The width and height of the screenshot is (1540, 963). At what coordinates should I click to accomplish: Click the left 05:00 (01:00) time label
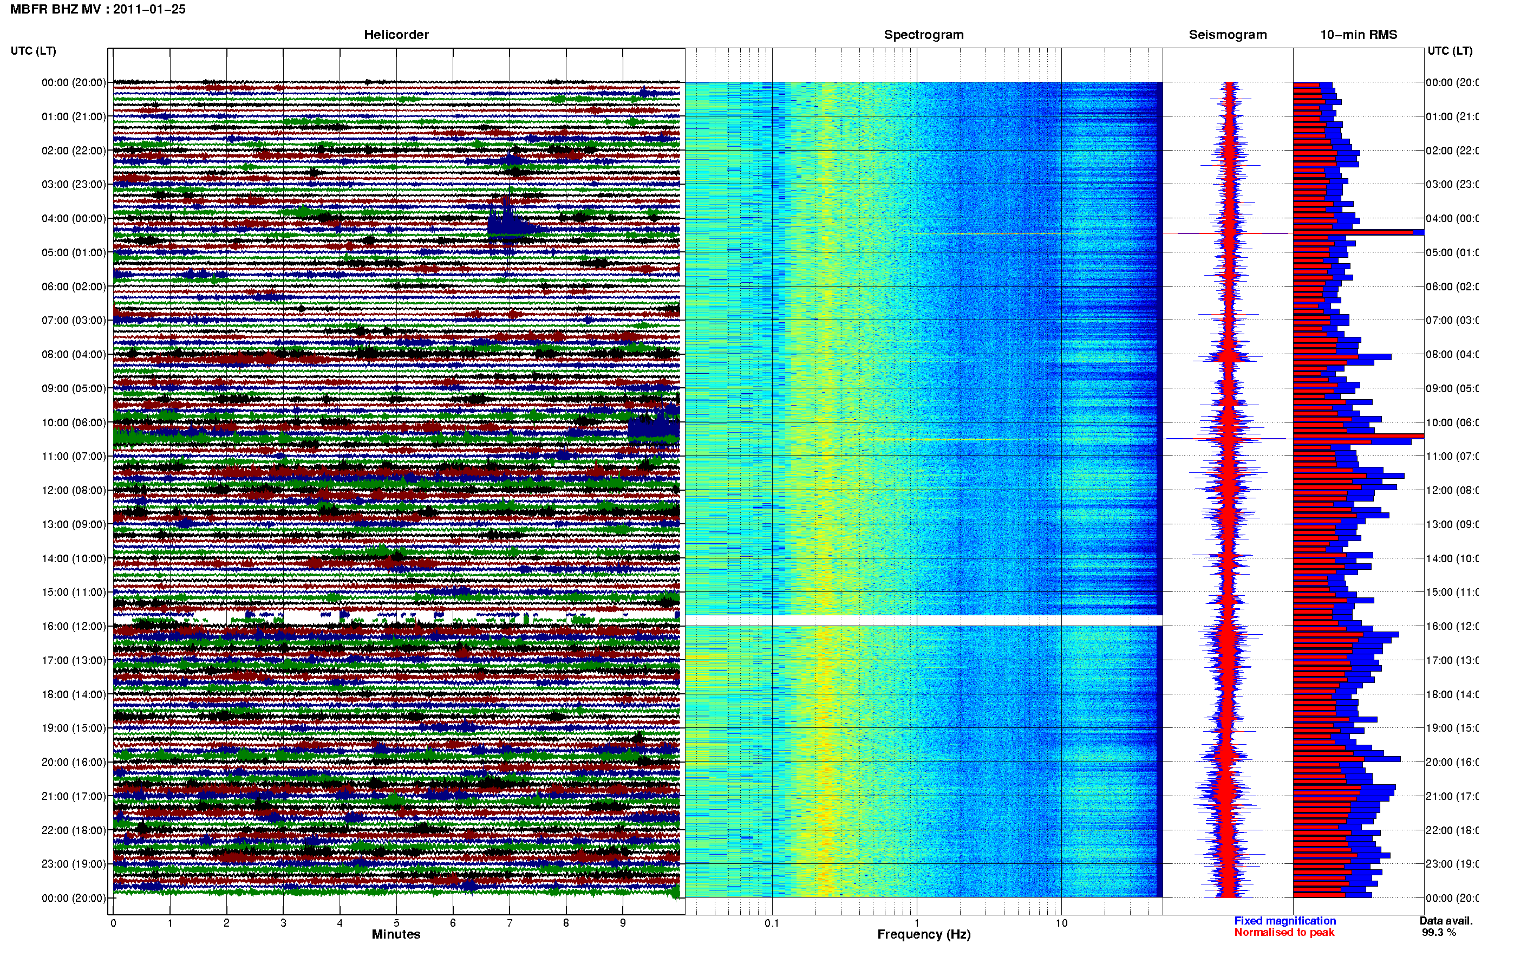pyautogui.click(x=74, y=252)
